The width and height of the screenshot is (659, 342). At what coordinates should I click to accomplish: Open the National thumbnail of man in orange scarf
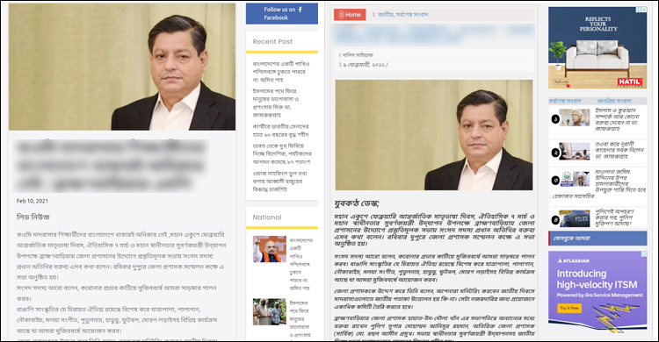pyautogui.click(x=270, y=249)
